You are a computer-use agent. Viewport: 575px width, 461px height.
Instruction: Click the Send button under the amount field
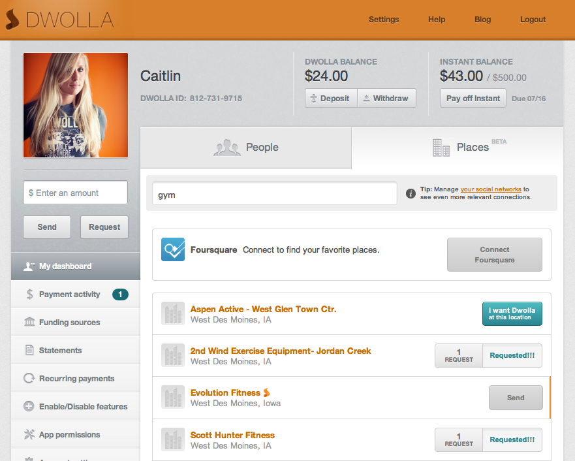tap(47, 227)
